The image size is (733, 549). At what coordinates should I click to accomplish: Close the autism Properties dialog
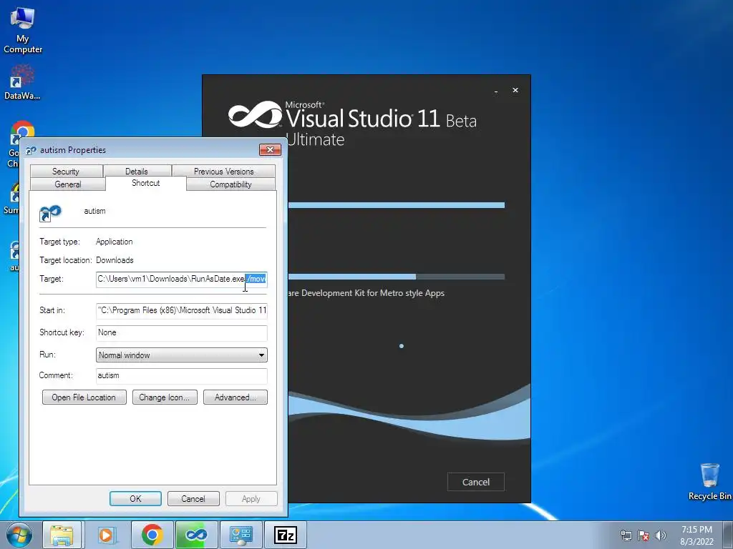point(270,150)
